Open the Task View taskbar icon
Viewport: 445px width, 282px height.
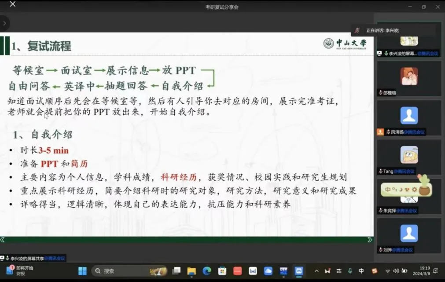coord(177,271)
